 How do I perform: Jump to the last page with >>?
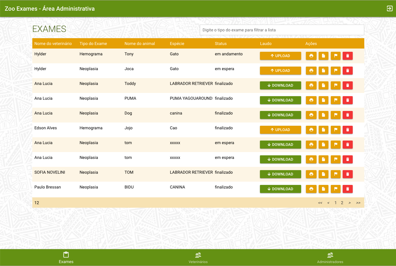pyautogui.click(x=358, y=203)
